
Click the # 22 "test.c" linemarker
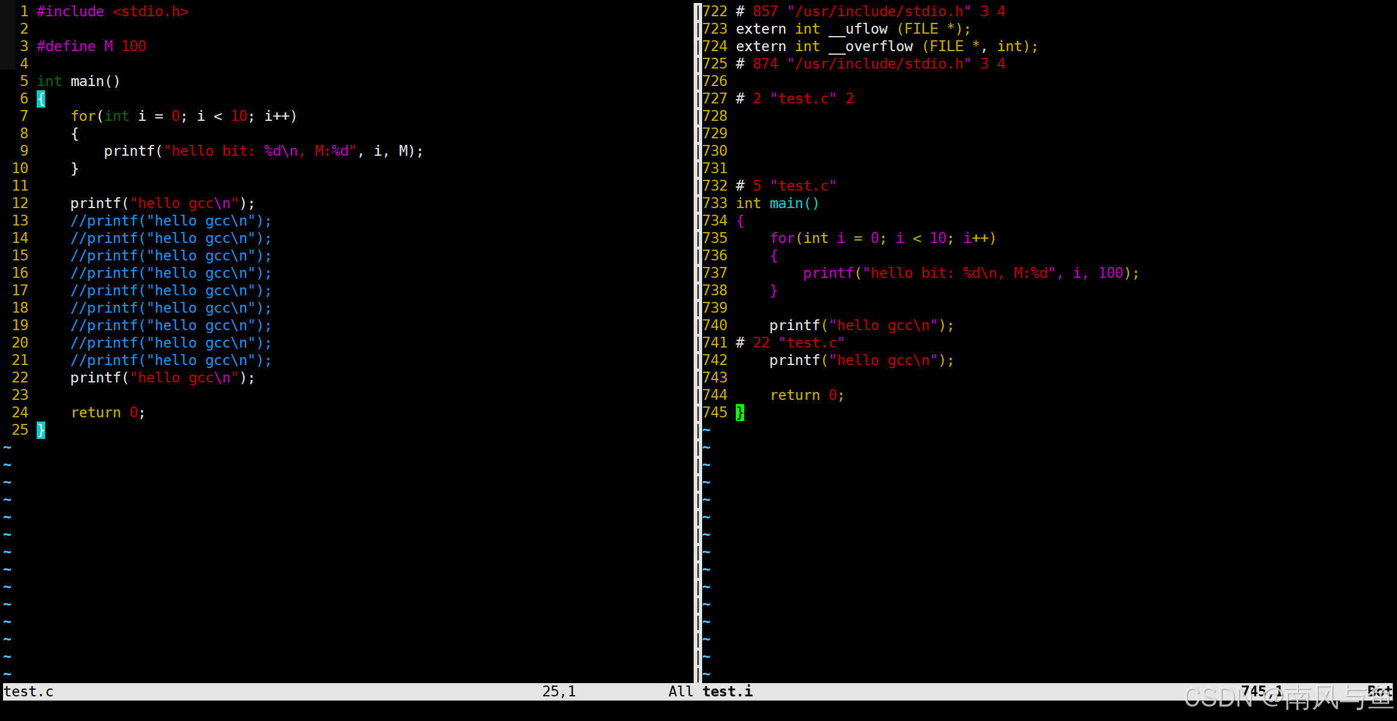(790, 343)
